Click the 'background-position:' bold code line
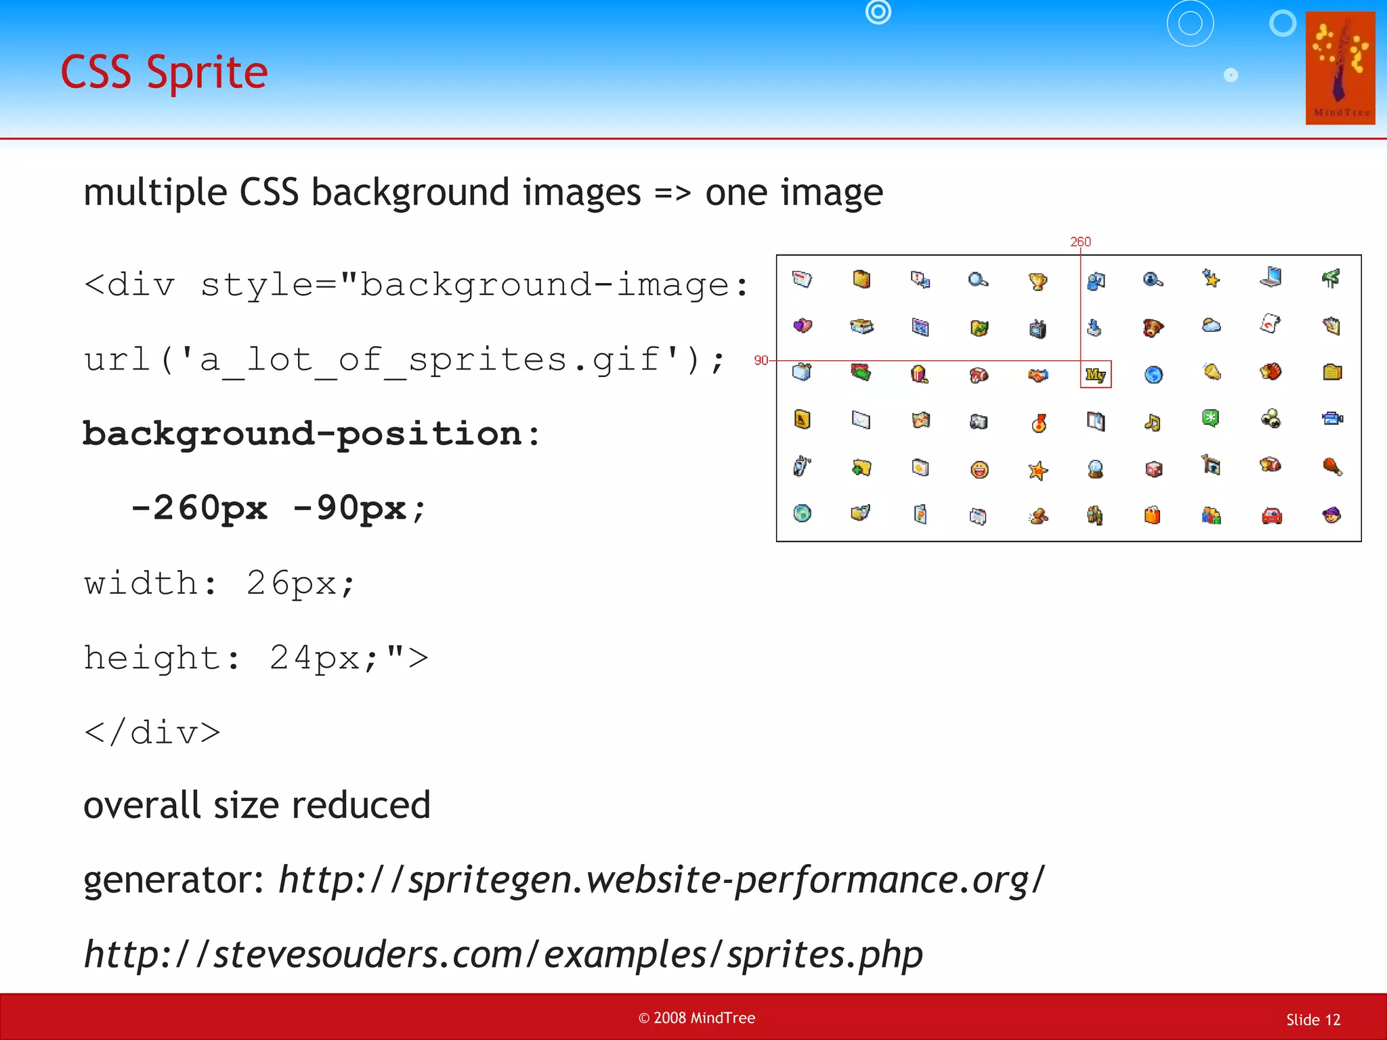1387x1040 pixels. pos(312,434)
